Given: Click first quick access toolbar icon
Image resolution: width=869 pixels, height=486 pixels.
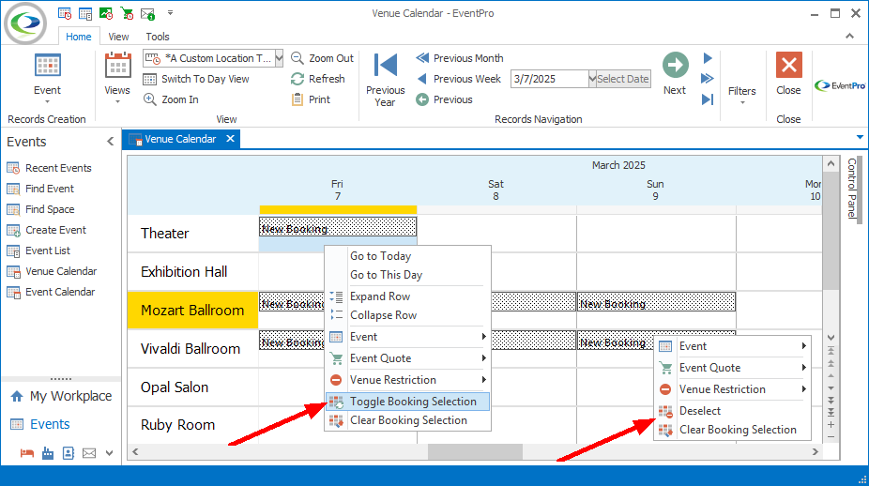Looking at the screenshot, I should 65,13.
